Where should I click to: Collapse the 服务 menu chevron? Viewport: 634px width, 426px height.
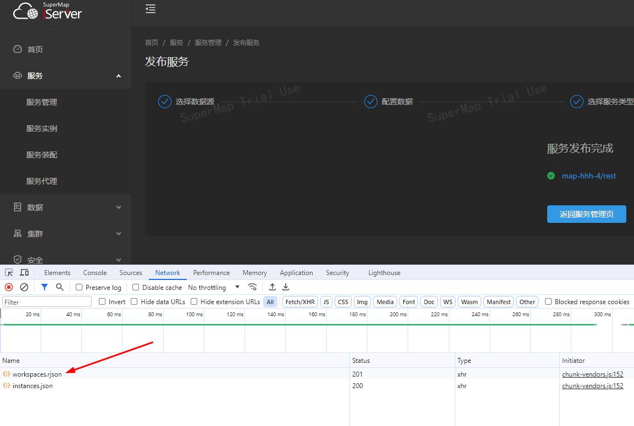(119, 76)
